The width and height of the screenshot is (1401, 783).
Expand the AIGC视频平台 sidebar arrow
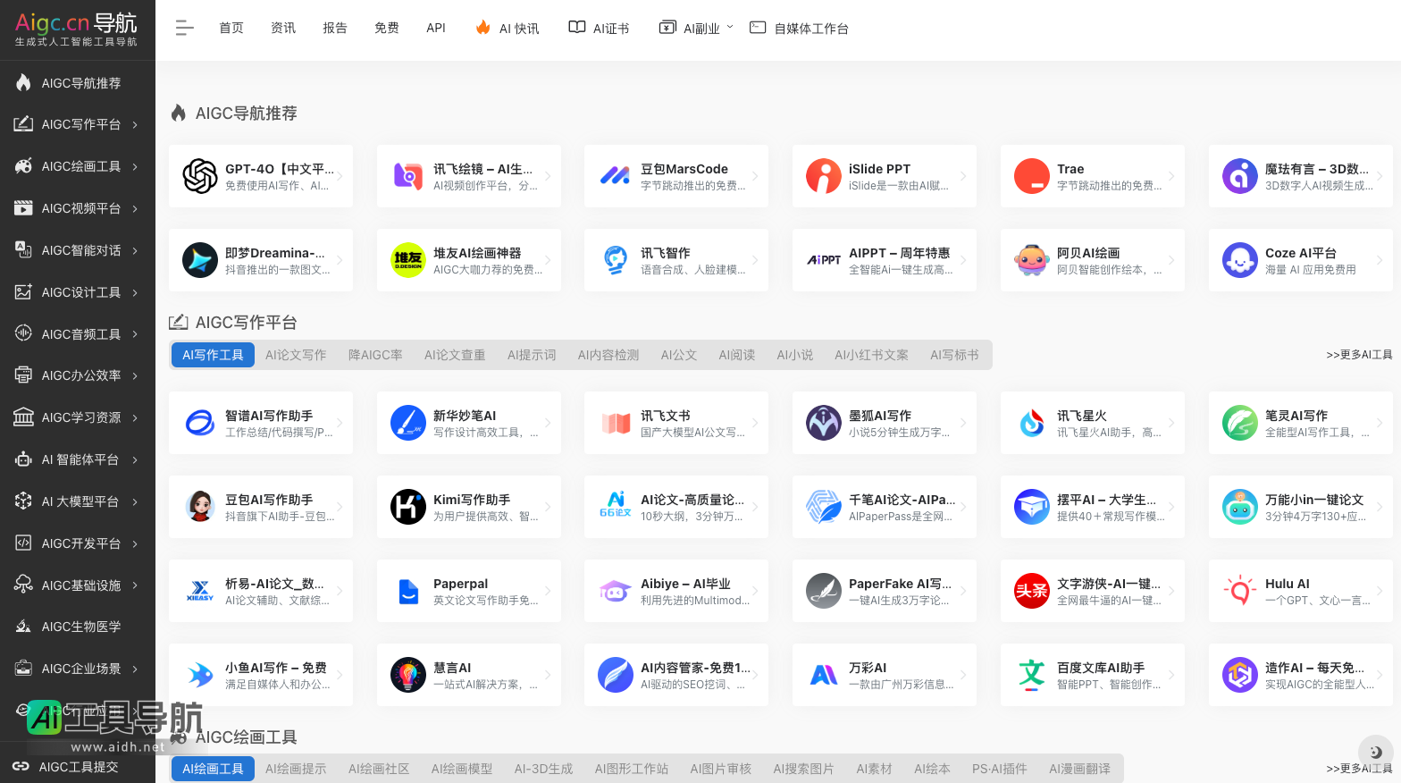135,208
